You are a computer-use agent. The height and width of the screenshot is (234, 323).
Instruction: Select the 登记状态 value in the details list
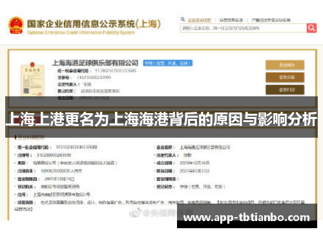click(x=202, y=187)
